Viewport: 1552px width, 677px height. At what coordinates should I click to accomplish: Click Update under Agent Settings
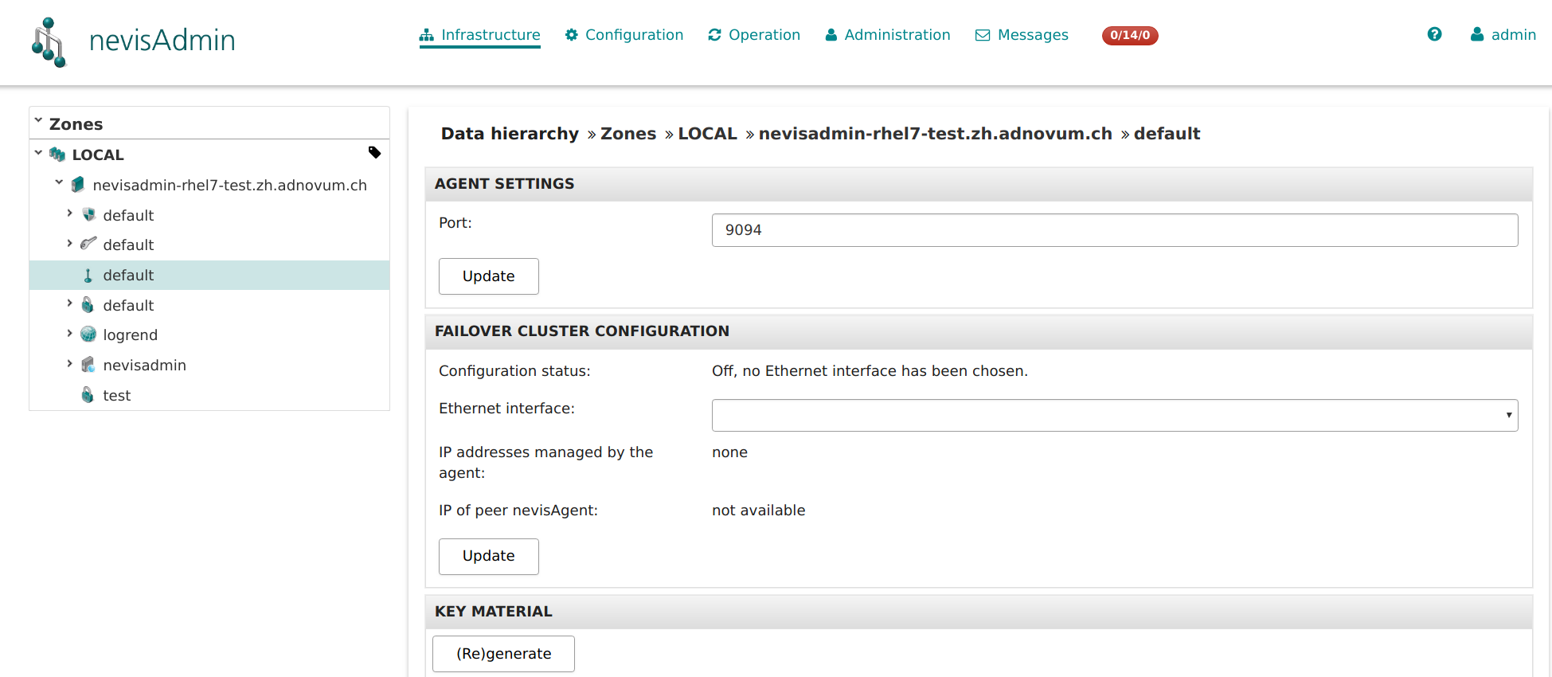(x=489, y=276)
